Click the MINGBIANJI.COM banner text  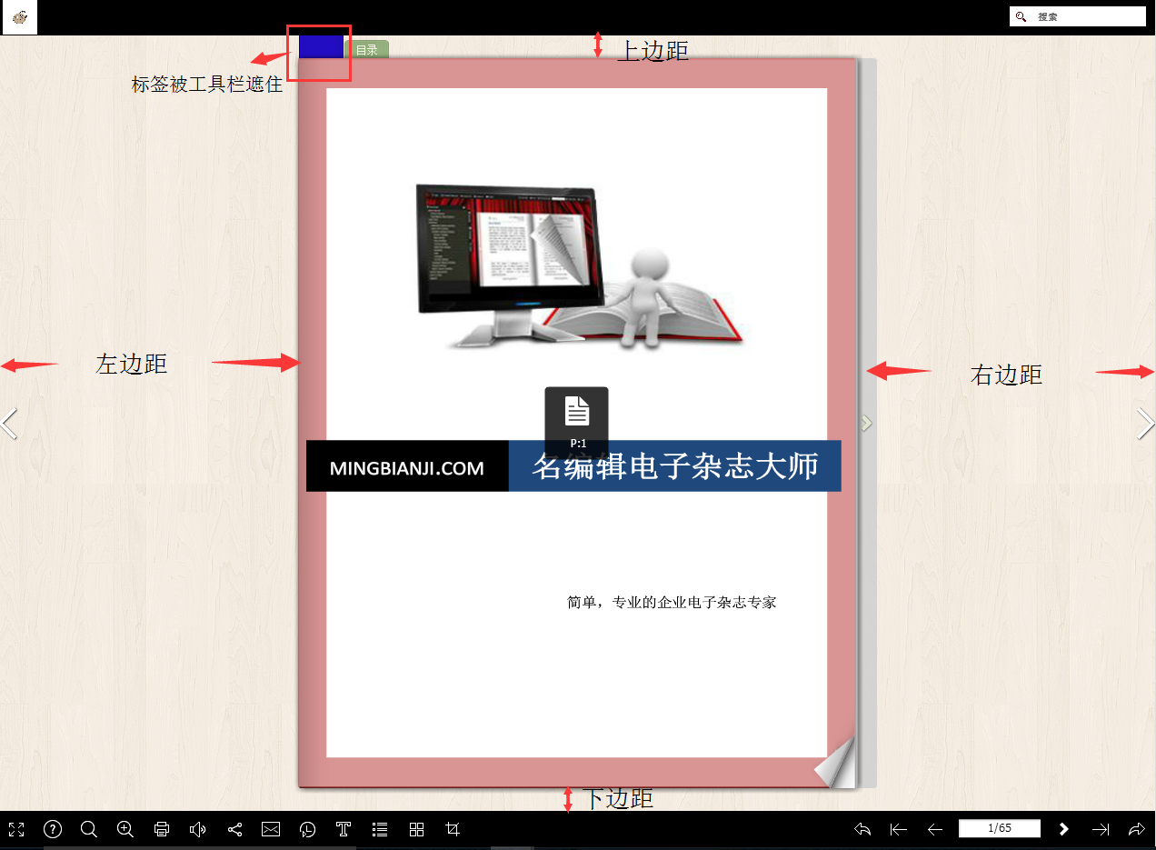coord(406,469)
